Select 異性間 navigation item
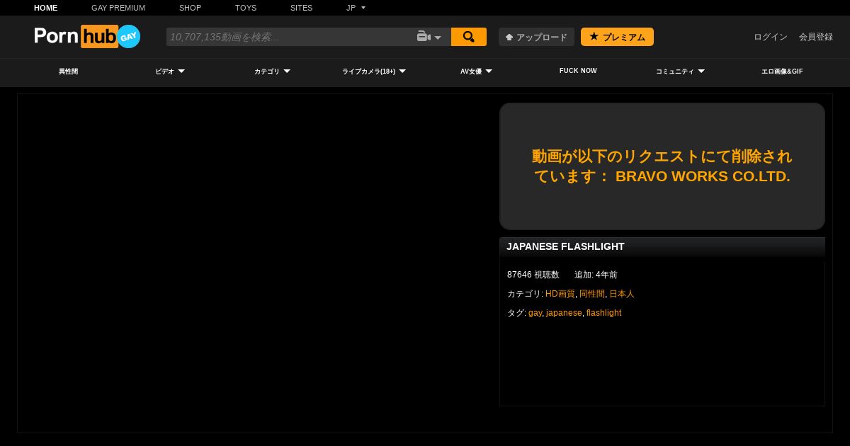Image resolution: width=850 pixels, height=446 pixels. pos(68,72)
